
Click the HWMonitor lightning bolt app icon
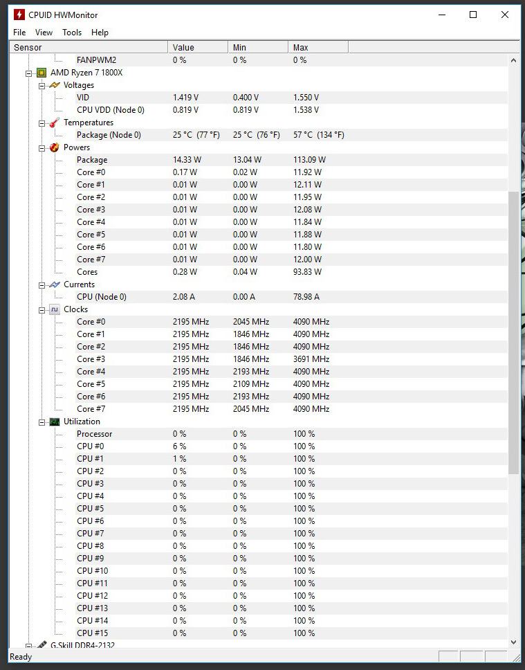click(19, 15)
